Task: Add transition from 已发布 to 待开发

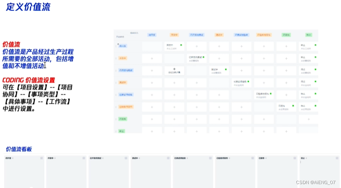Action: (152, 119)
